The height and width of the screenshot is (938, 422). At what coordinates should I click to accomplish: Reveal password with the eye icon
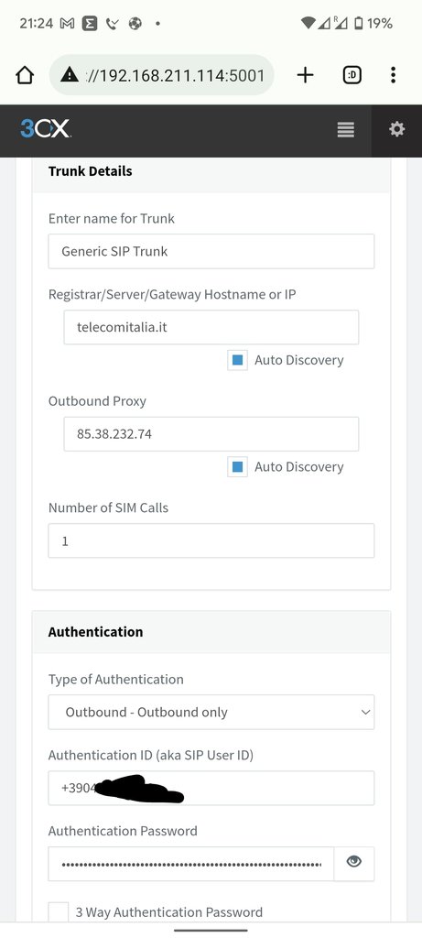tap(354, 861)
